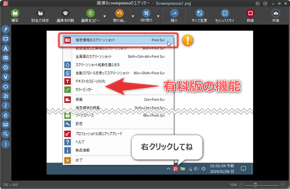This screenshot has width=290, height=189.
Task: Select the numbering step tool
Action: (x=6, y=67)
